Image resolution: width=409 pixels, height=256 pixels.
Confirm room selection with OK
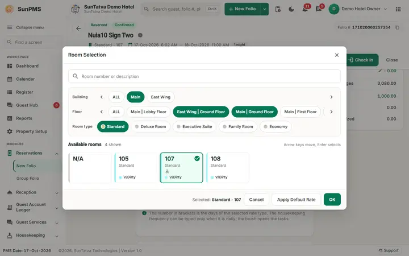332,200
